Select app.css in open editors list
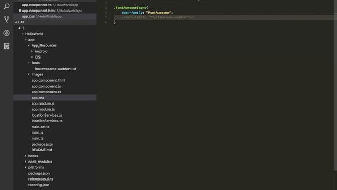 coord(55,16)
